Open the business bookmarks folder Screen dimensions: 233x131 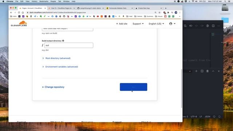coord(149,16)
